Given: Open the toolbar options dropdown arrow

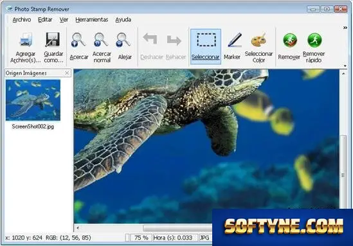Looking at the screenshot, I should point(345,66).
